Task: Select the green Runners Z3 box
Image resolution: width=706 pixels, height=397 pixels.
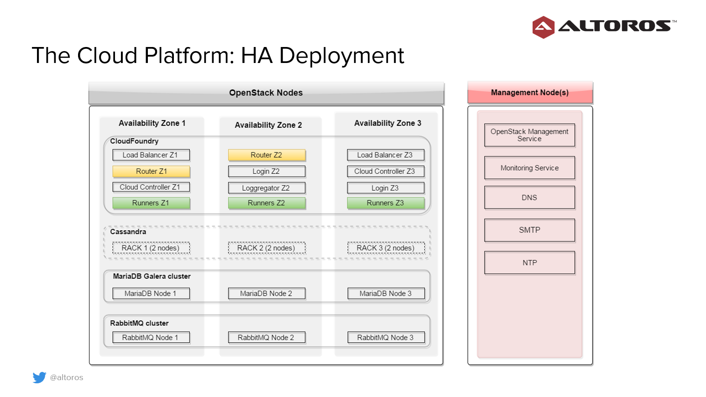Action: 386,203
